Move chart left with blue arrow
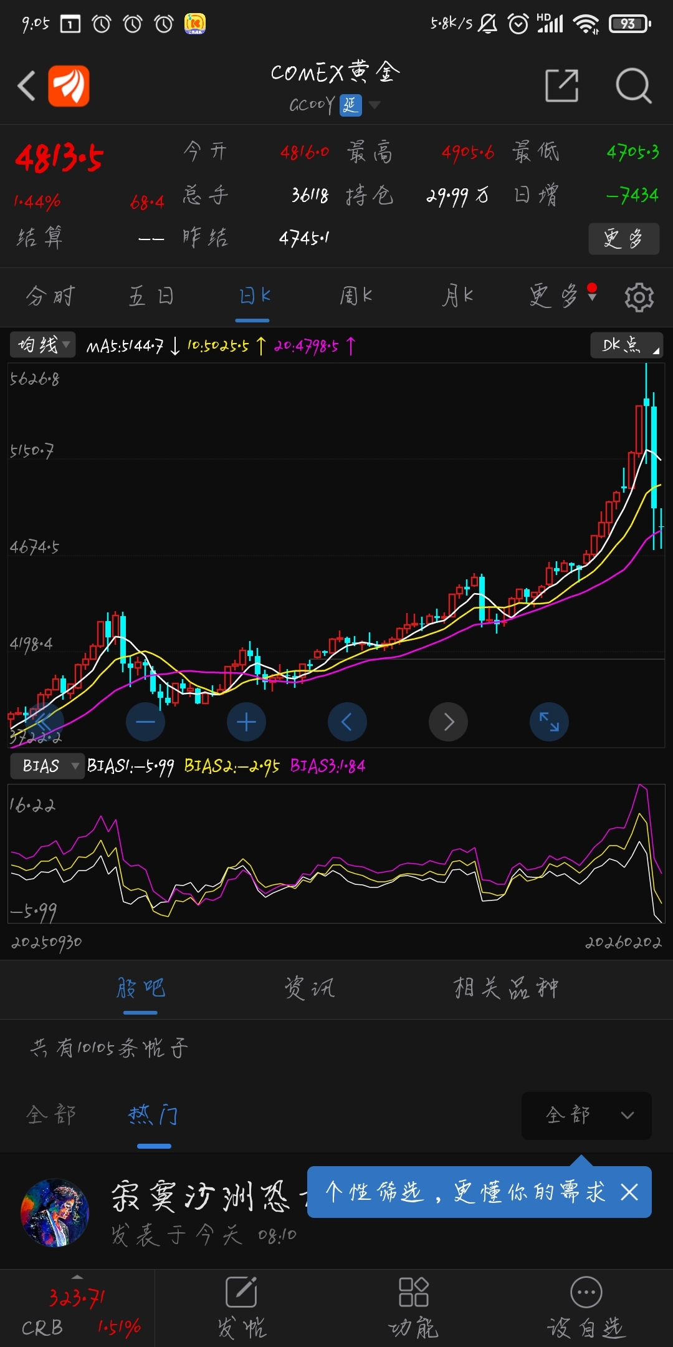Image resolution: width=673 pixels, height=1347 pixels. (x=347, y=722)
